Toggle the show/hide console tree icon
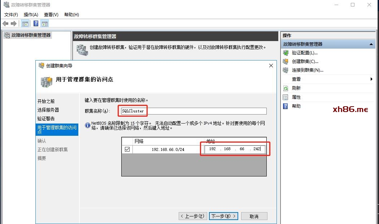The image size is (379, 224). [x=25, y=24]
